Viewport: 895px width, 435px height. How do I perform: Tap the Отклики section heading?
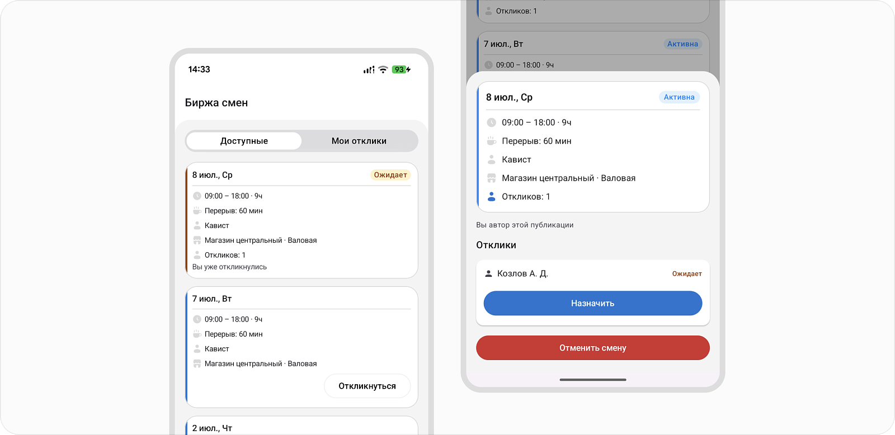pyautogui.click(x=496, y=245)
